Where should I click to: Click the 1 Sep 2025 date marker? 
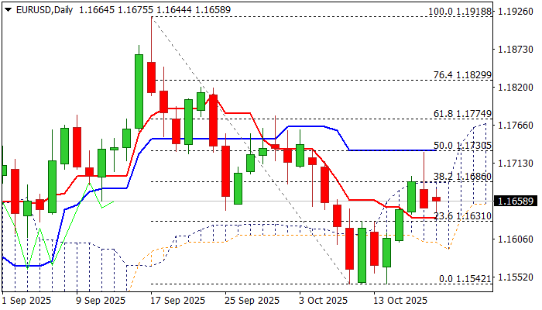click(x=28, y=300)
